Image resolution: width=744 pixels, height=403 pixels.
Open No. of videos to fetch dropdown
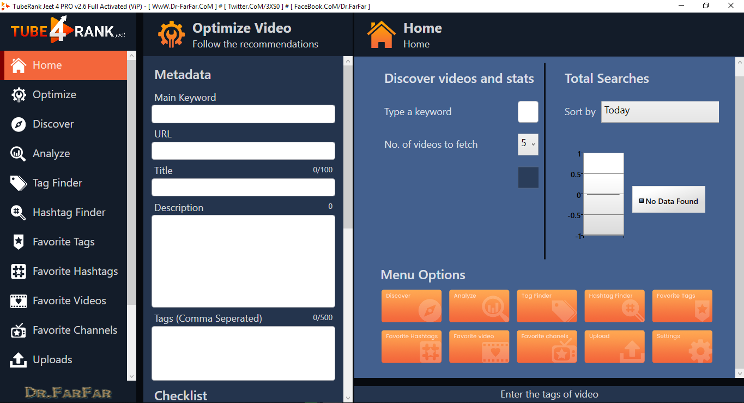[528, 144]
